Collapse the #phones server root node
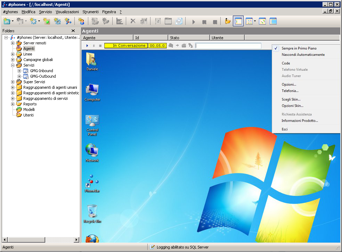 pos(6,38)
